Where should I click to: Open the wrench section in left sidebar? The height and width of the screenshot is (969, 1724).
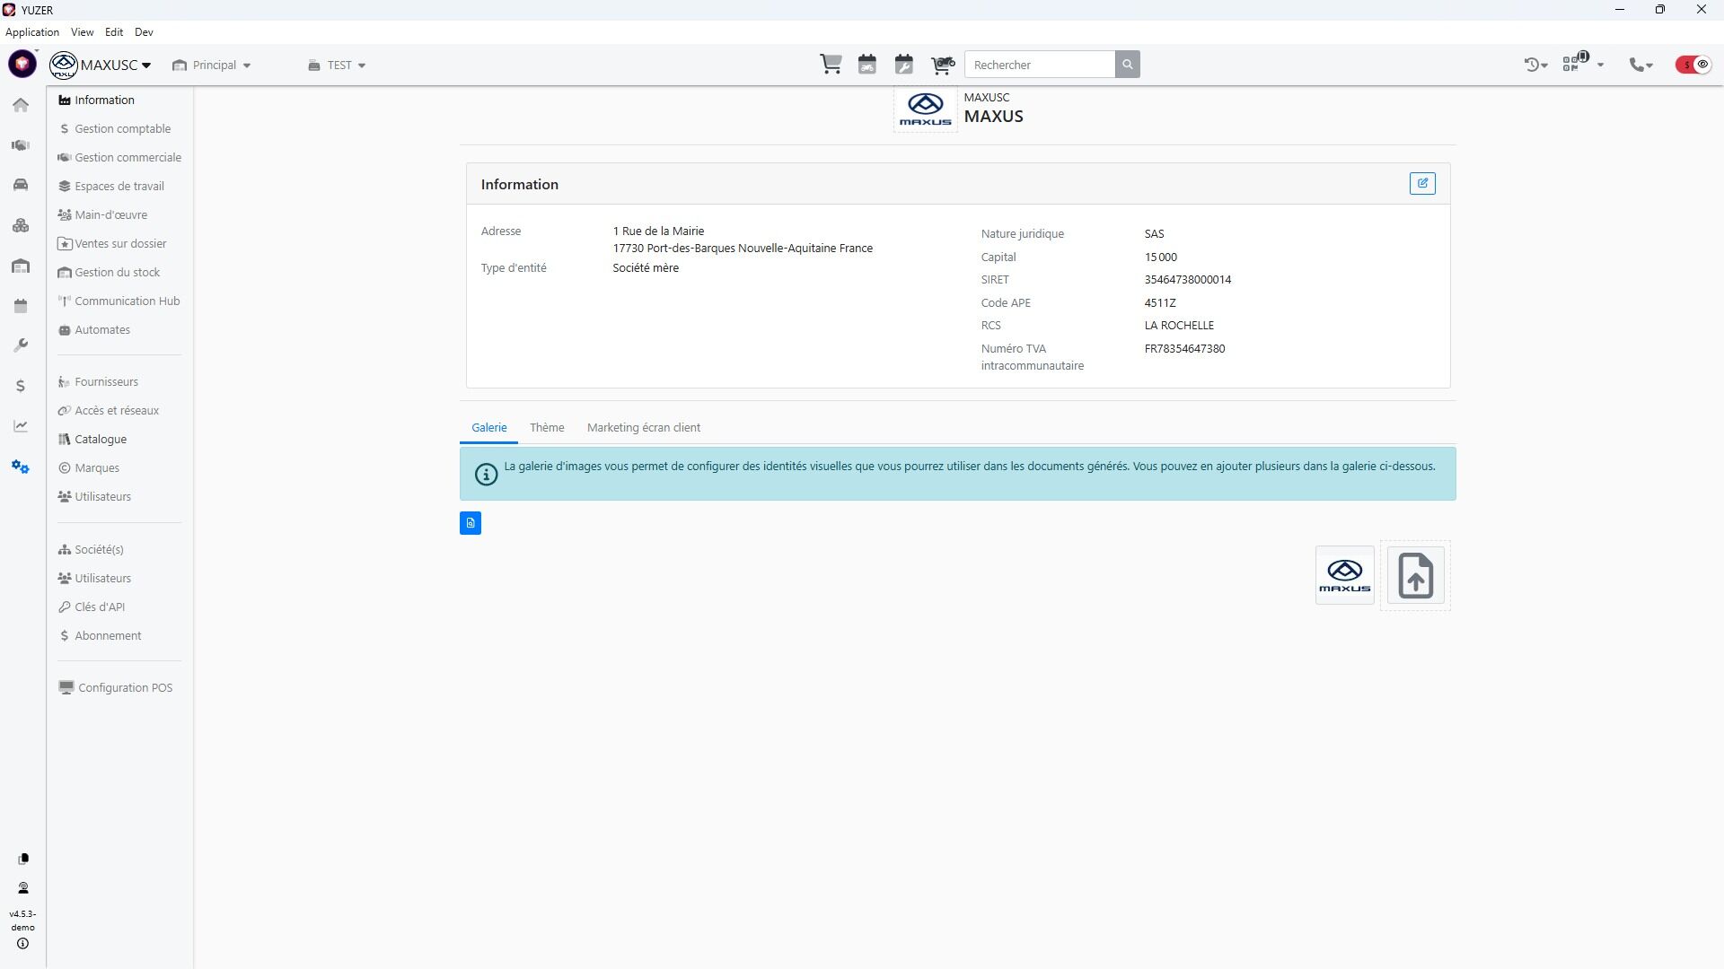pos(21,345)
